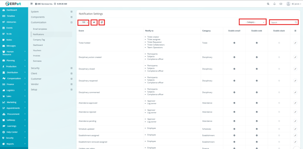Image resolution: width=303 pixels, height=149 pixels.
Task: Expand Human Resource sidebar menu
Action: (x=14, y=53)
